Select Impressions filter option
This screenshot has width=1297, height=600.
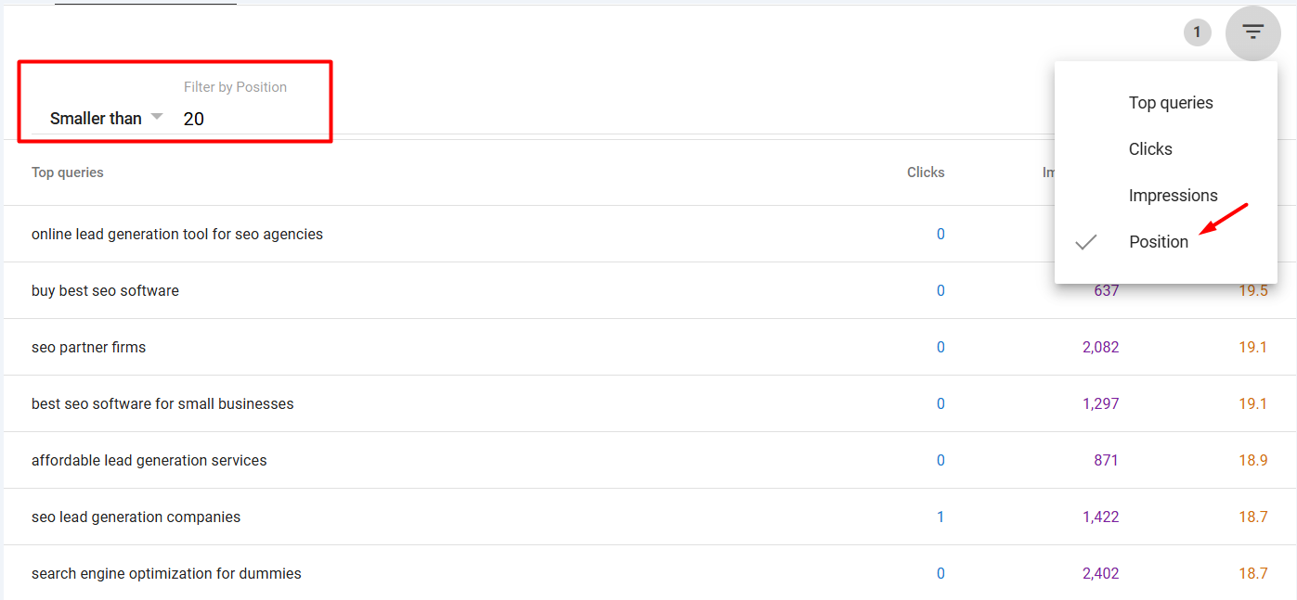click(x=1173, y=195)
